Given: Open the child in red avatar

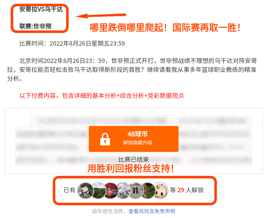Looking at the screenshot, I should click(111, 190).
